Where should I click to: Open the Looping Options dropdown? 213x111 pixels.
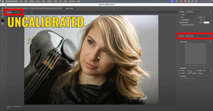[201, 78]
